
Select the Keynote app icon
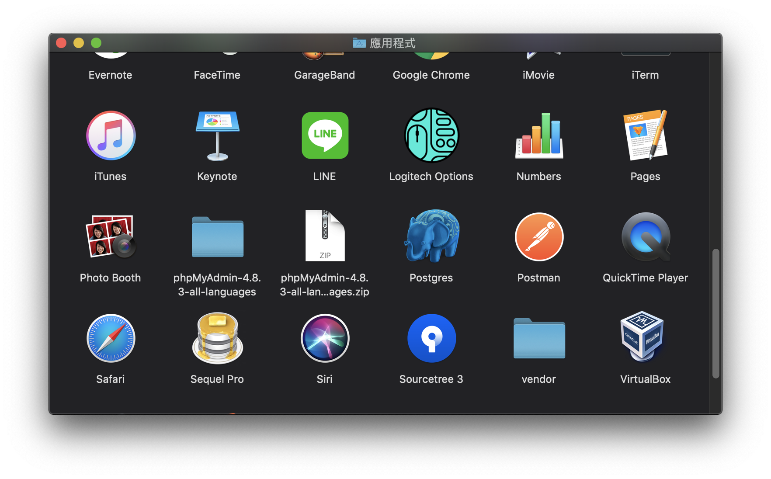coord(217,135)
